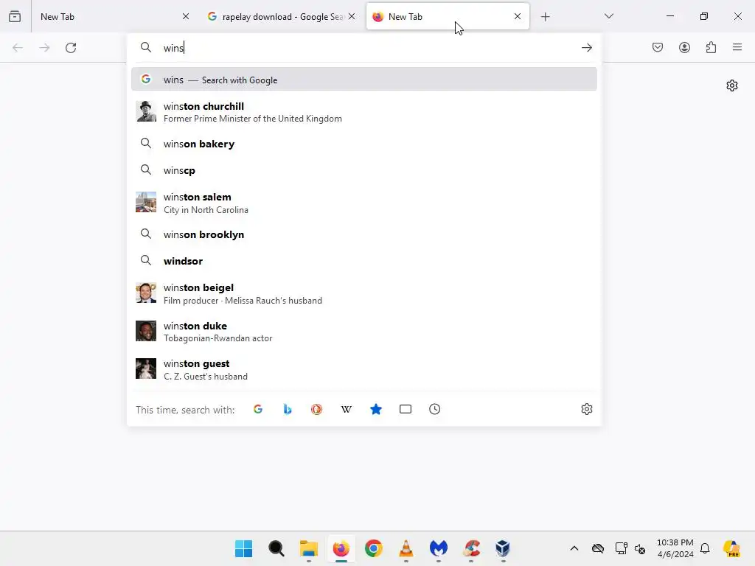Choose the winston salem suggestion

coord(364,203)
